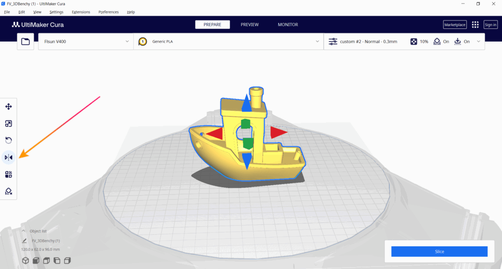Switch to front view camera icon
Image resolution: width=502 pixels, height=269 pixels.
coord(36,261)
